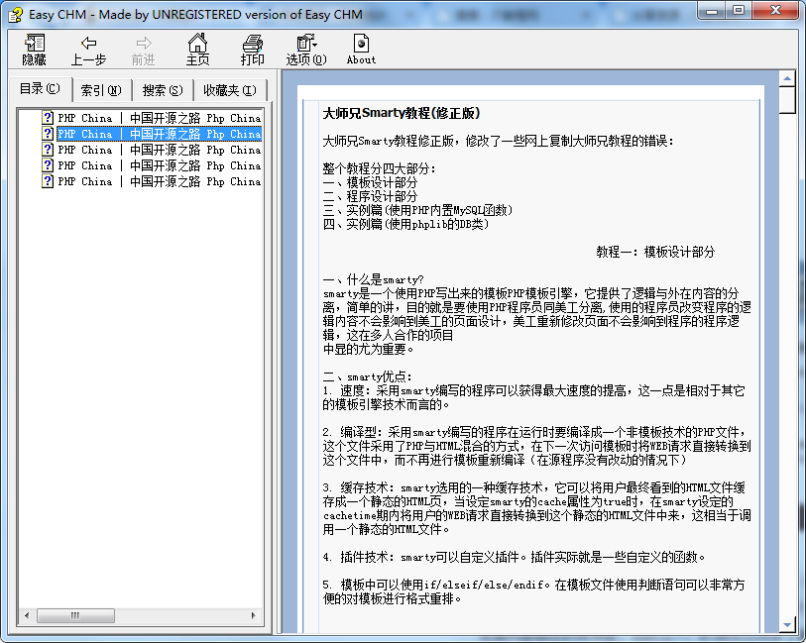The image size is (806, 643).
Task: Collapse the selected topic in the tree
Action: (48, 135)
